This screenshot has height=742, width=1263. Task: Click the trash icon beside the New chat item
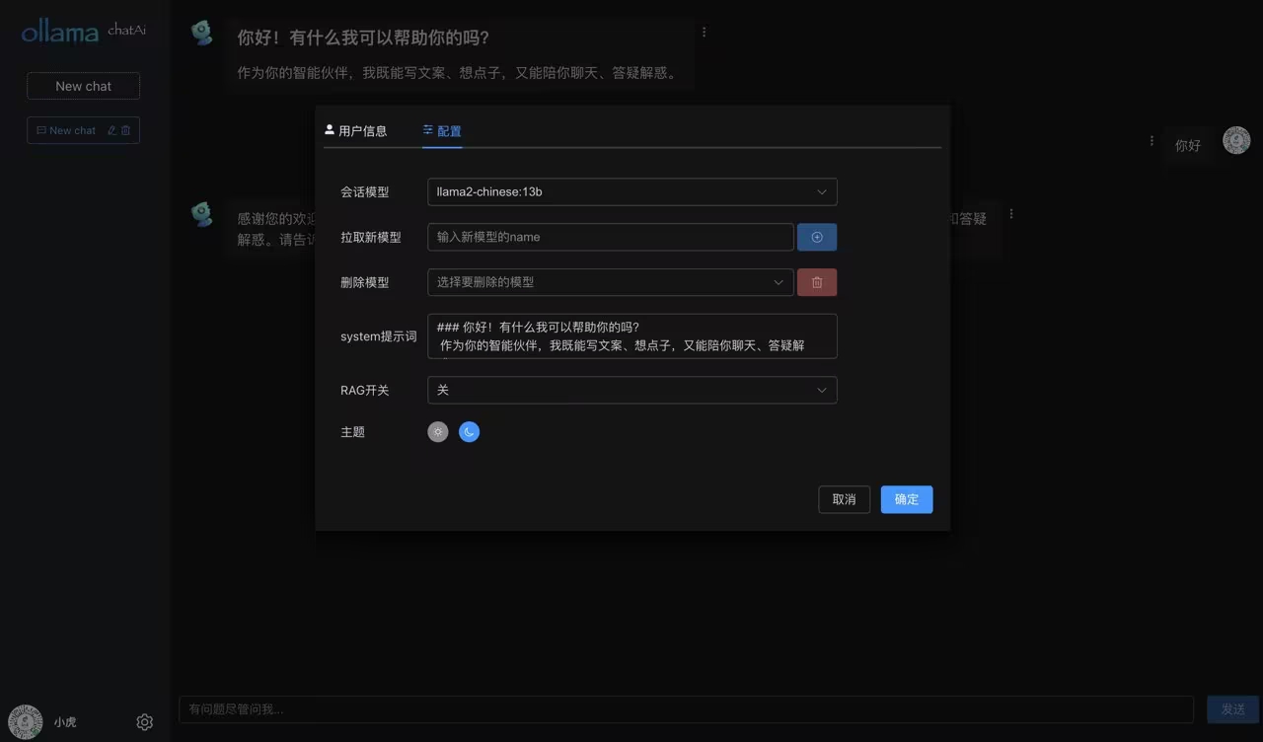pos(124,129)
